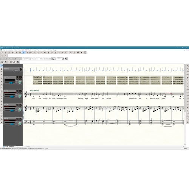Open the dropdown arrow next to Open file icon
Image resolution: width=189 pixels, height=189 pixels.
[8, 62]
